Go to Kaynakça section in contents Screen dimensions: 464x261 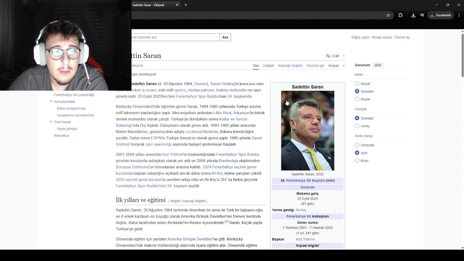click(x=61, y=136)
